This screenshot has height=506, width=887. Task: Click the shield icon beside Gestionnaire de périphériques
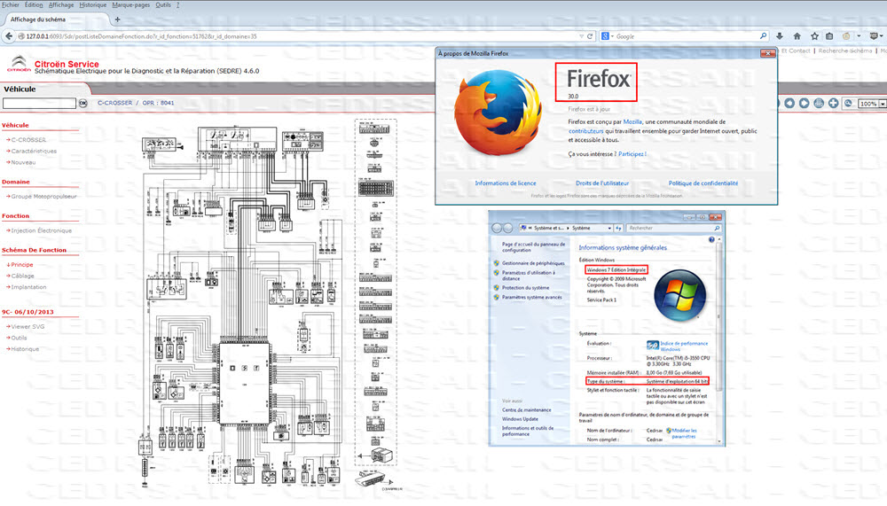tap(496, 263)
